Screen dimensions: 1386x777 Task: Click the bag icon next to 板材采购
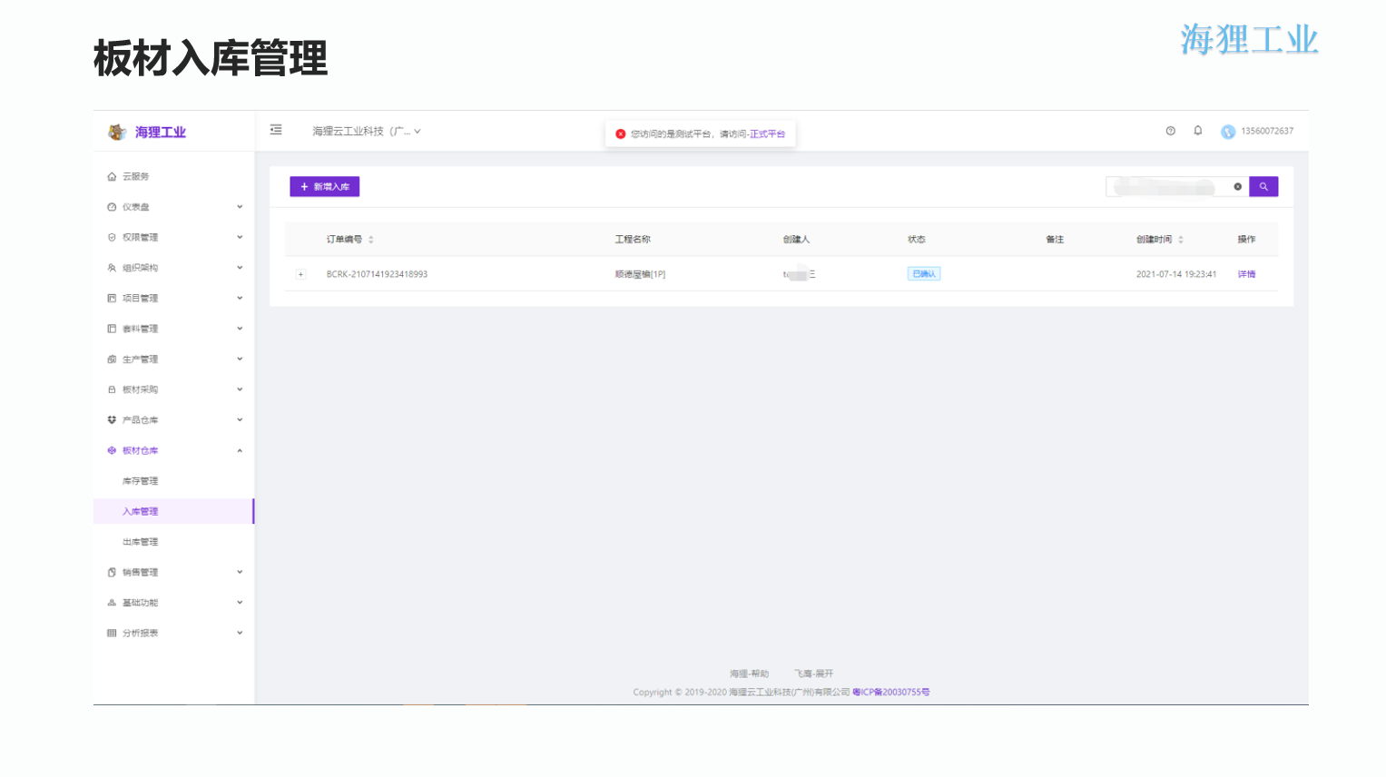pos(112,389)
